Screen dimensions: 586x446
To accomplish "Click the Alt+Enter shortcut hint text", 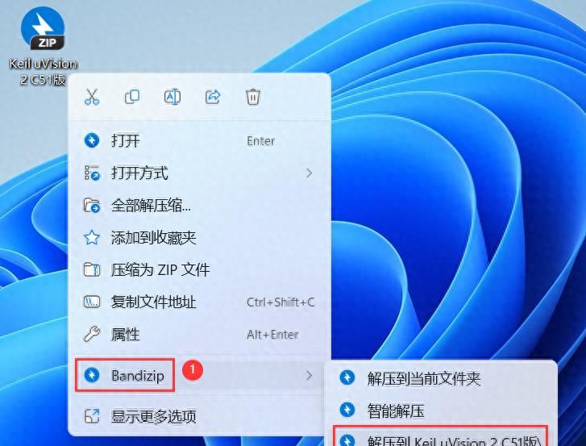I will [x=272, y=335].
